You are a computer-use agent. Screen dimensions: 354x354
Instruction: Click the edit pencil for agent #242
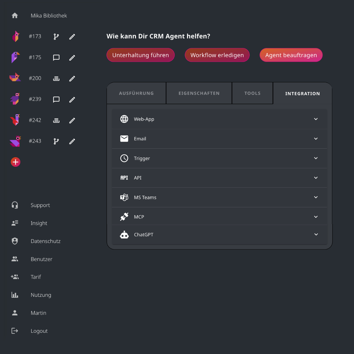coord(72,120)
